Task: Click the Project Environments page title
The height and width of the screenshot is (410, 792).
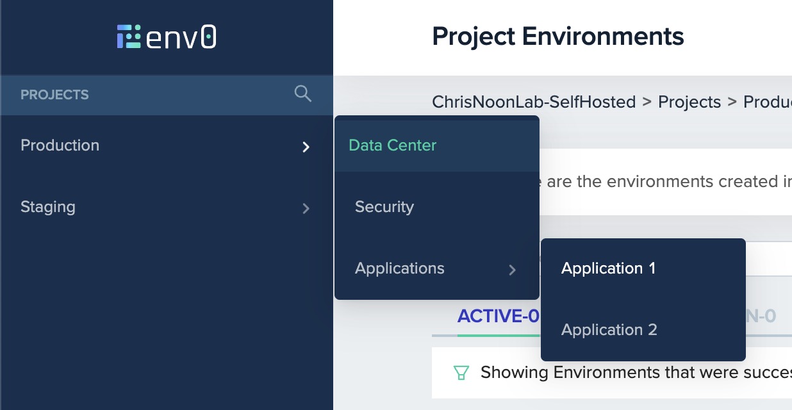Action: [x=558, y=37]
